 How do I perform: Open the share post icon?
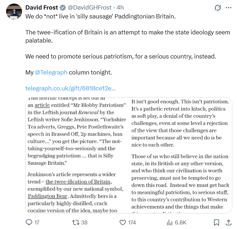[228, 222]
